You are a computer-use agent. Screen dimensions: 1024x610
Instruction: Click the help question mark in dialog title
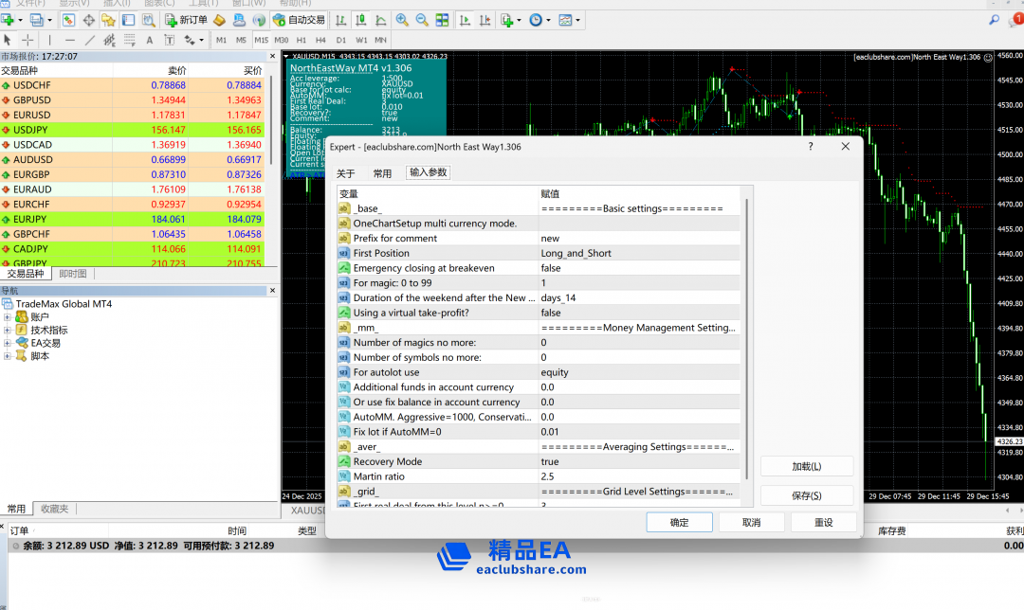(810, 147)
